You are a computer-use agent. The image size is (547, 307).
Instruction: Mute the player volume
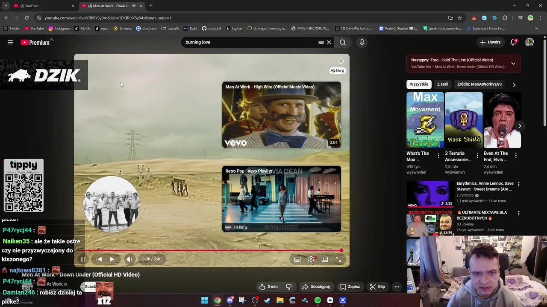(x=129, y=259)
